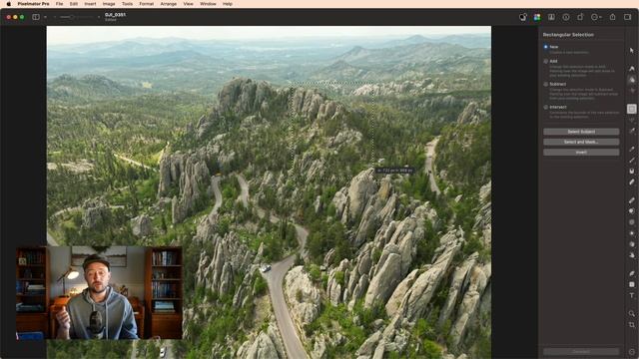Open the Arrange menu
This screenshot has height=359, width=639.
[x=169, y=4]
